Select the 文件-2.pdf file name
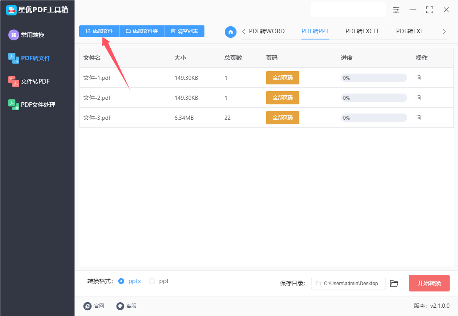This screenshot has height=316, width=458. [97, 98]
